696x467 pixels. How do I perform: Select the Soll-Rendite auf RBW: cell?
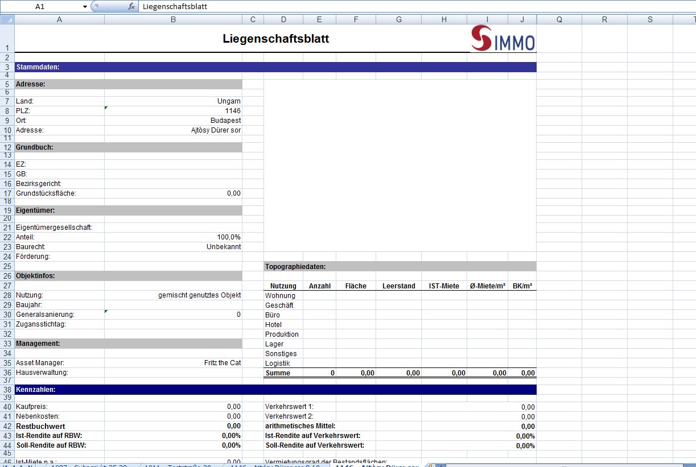coord(60,445)
